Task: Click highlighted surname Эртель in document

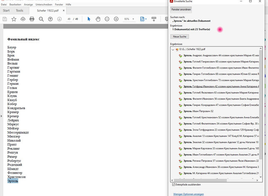Action: (x=13, y=181)
